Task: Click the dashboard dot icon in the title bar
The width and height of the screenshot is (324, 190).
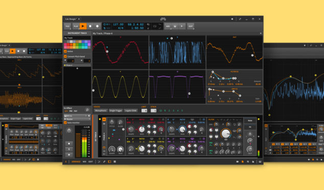Action: coord(232,19)
